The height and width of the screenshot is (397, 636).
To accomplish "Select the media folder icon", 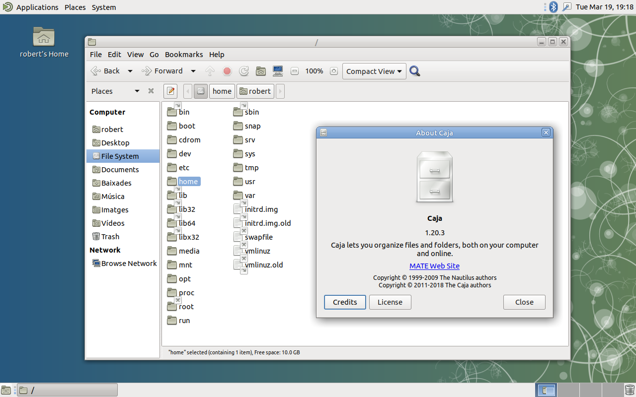I will coord(172,251).
